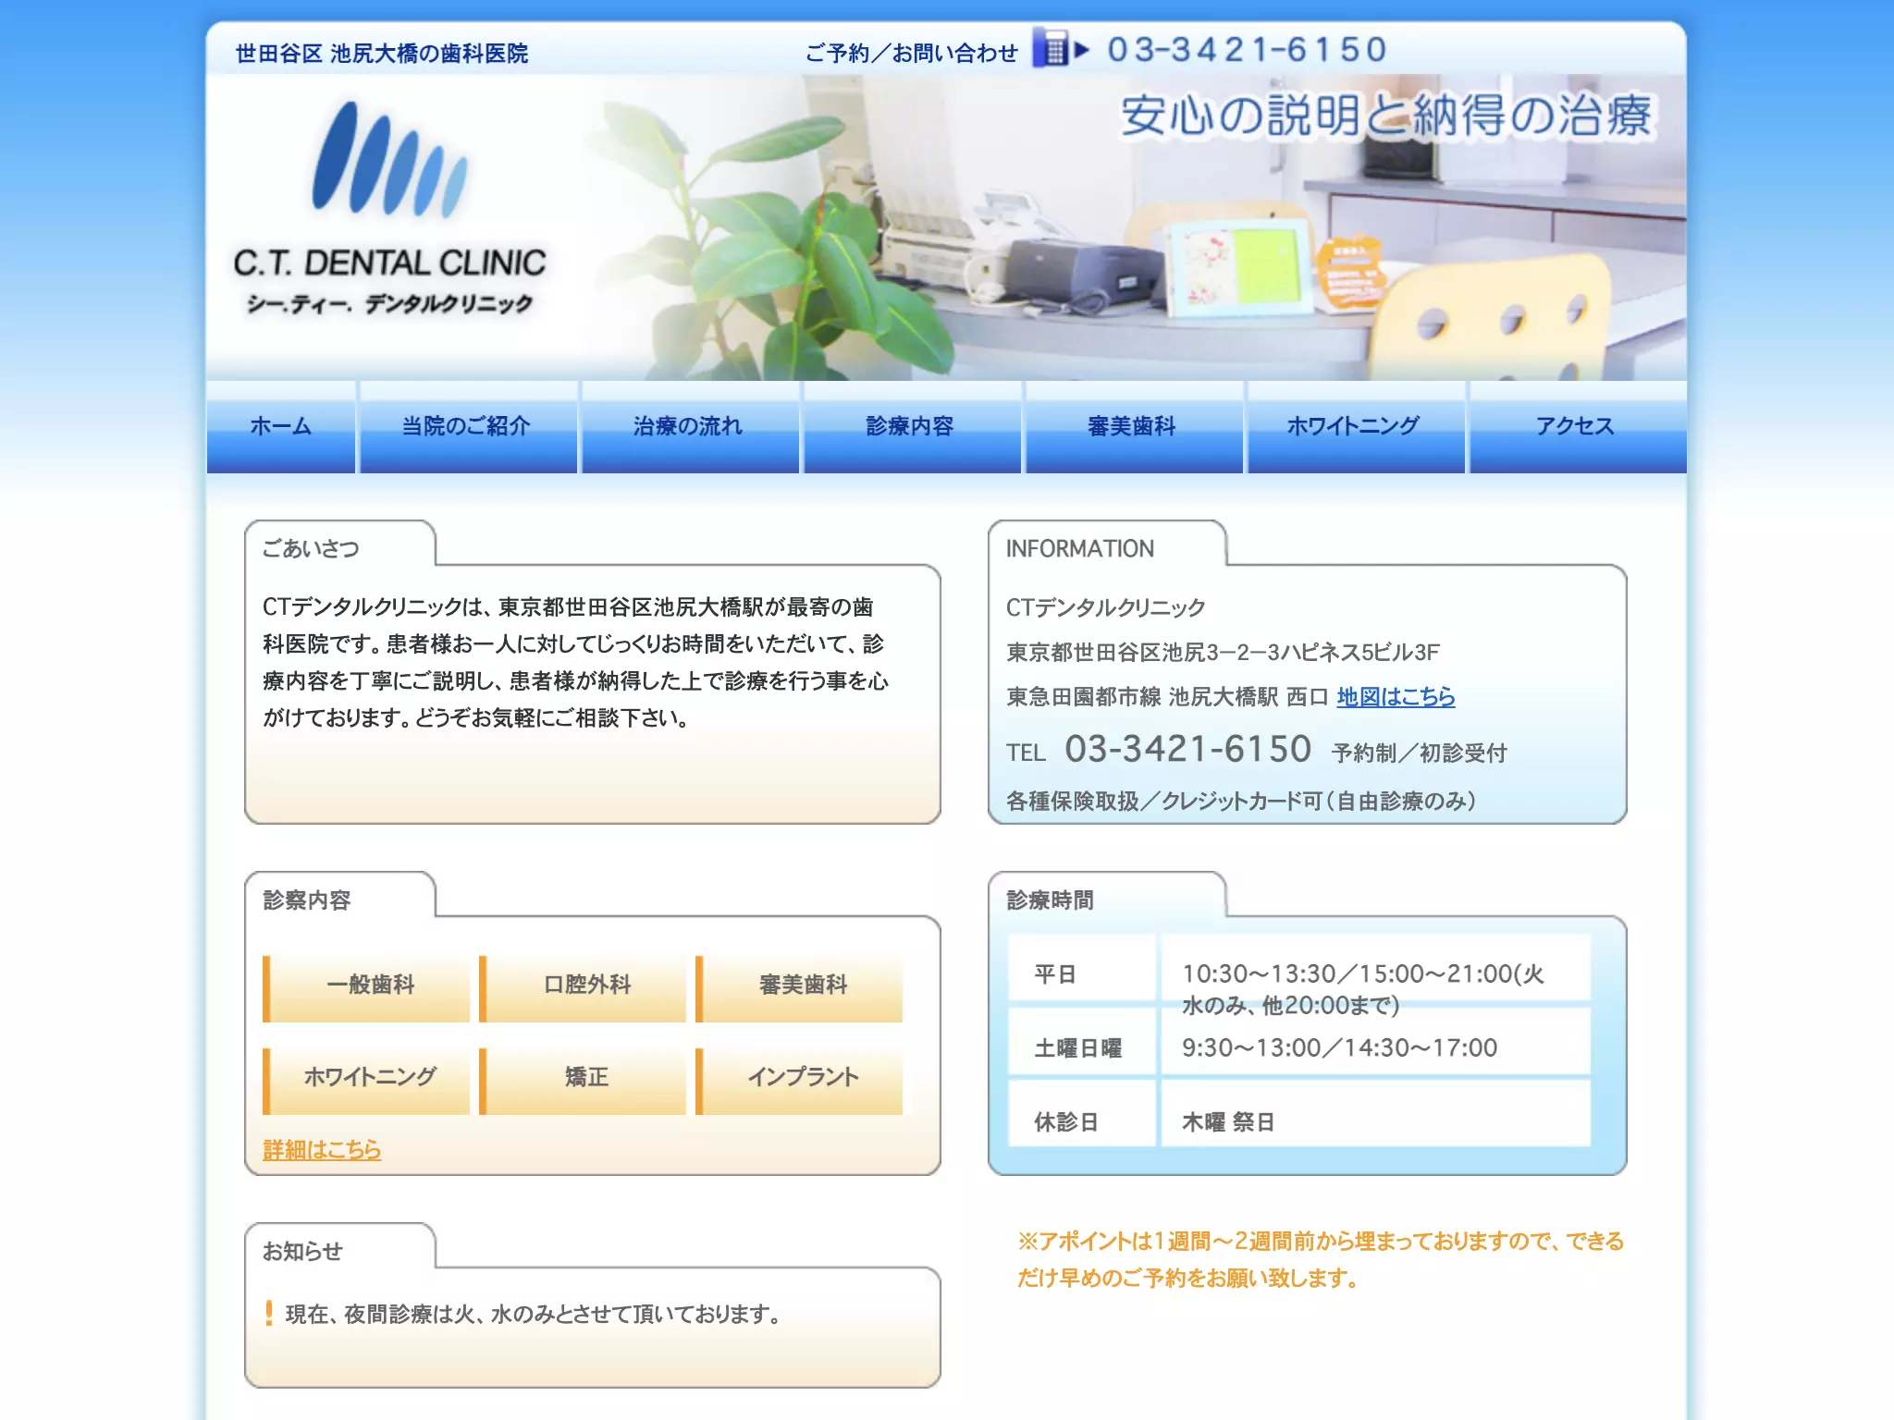1894x1420 pixels.
Task: Select the 口腔外科 treatment button
Action: [584, 988]
